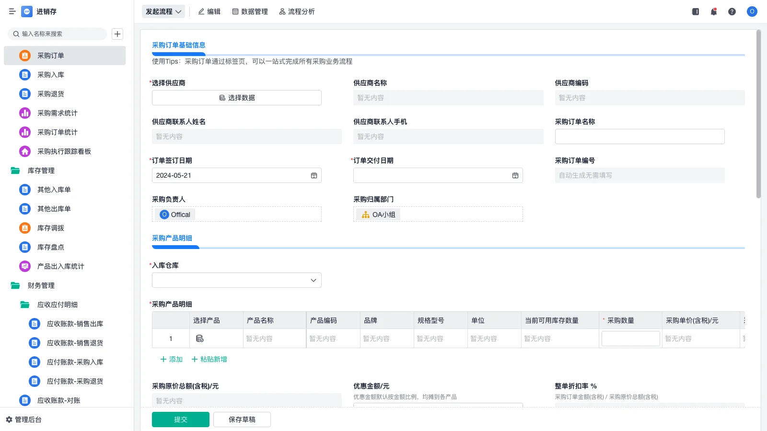Click the 采购订单名称 input field
The height and width of the screenshot is (431, 767).
point(640,136)
